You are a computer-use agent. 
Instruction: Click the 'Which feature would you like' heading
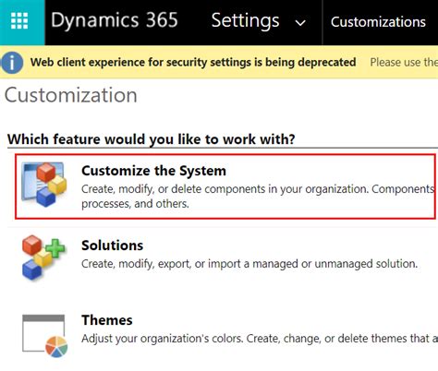tap(152, 139)
